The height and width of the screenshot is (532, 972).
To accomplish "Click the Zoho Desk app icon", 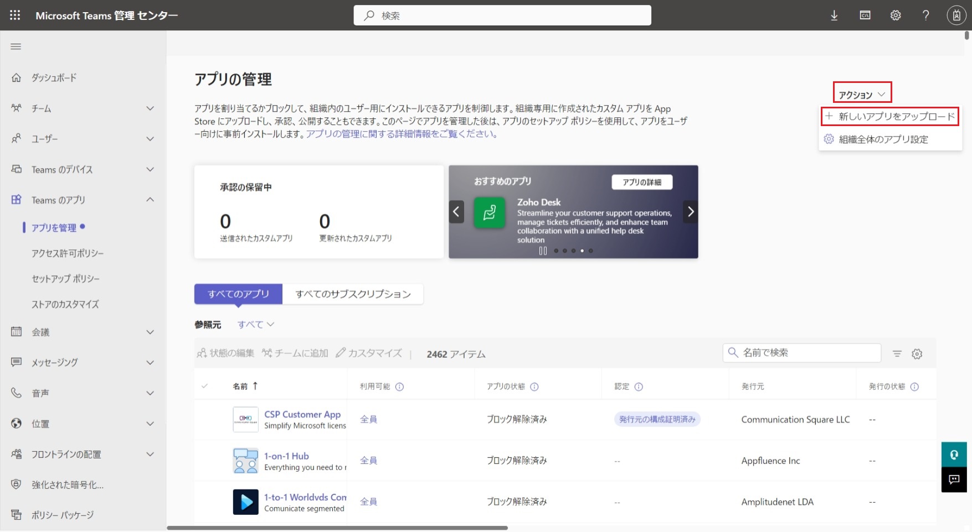I will 490,212.
